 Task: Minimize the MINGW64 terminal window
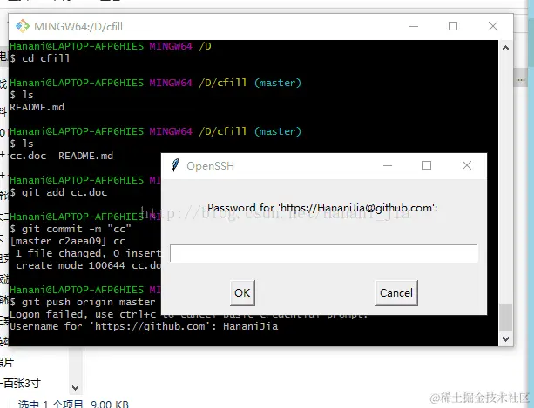pos(414,26)
